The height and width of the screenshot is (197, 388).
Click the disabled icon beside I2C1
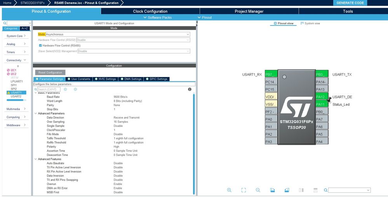pyautogui.click(x=8, y=70)
